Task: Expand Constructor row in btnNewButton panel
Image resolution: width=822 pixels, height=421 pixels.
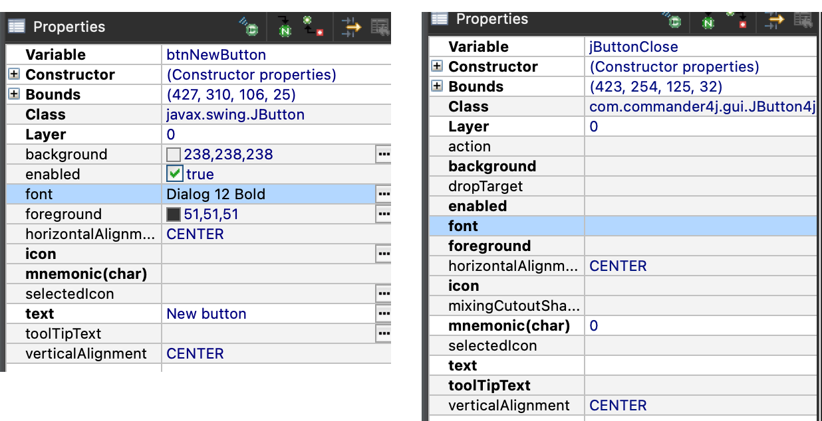Action: coord(13,74)
